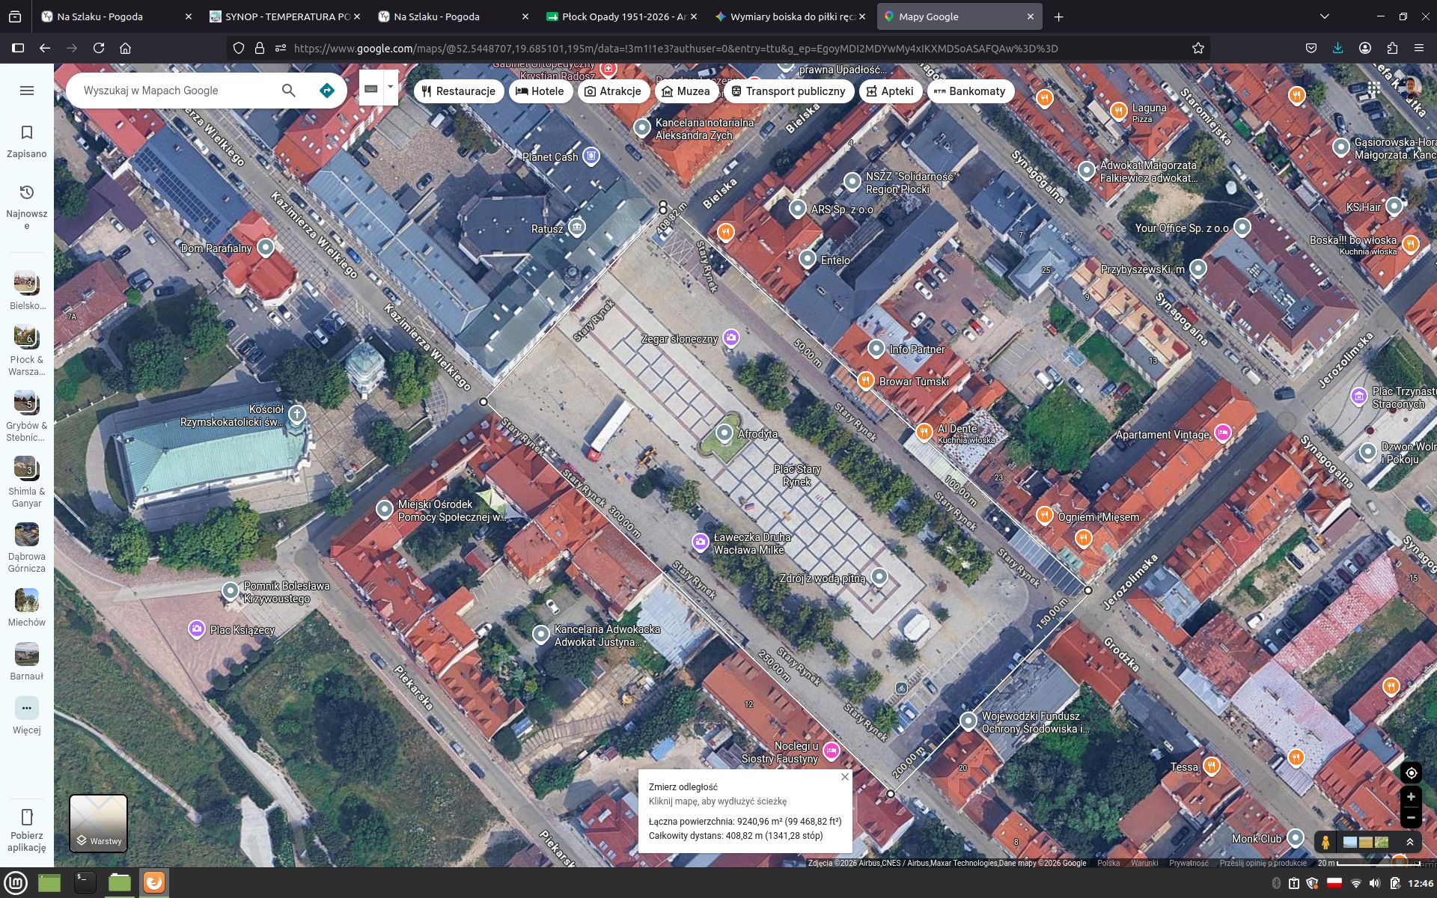Open the Warunki footer link
1437x898 pixels.
(1144, 863)
